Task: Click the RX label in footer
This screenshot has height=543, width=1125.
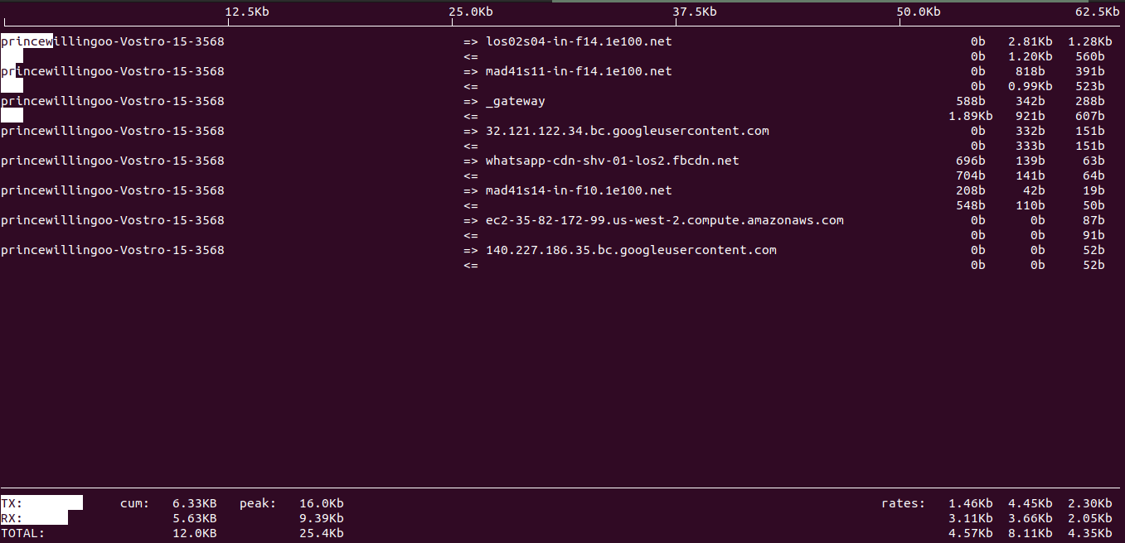Action: [12, 518]
